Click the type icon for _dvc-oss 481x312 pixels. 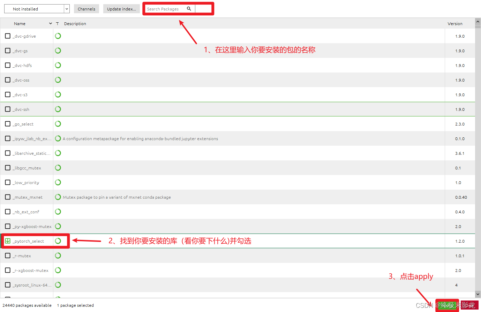[x=58, y=80]
